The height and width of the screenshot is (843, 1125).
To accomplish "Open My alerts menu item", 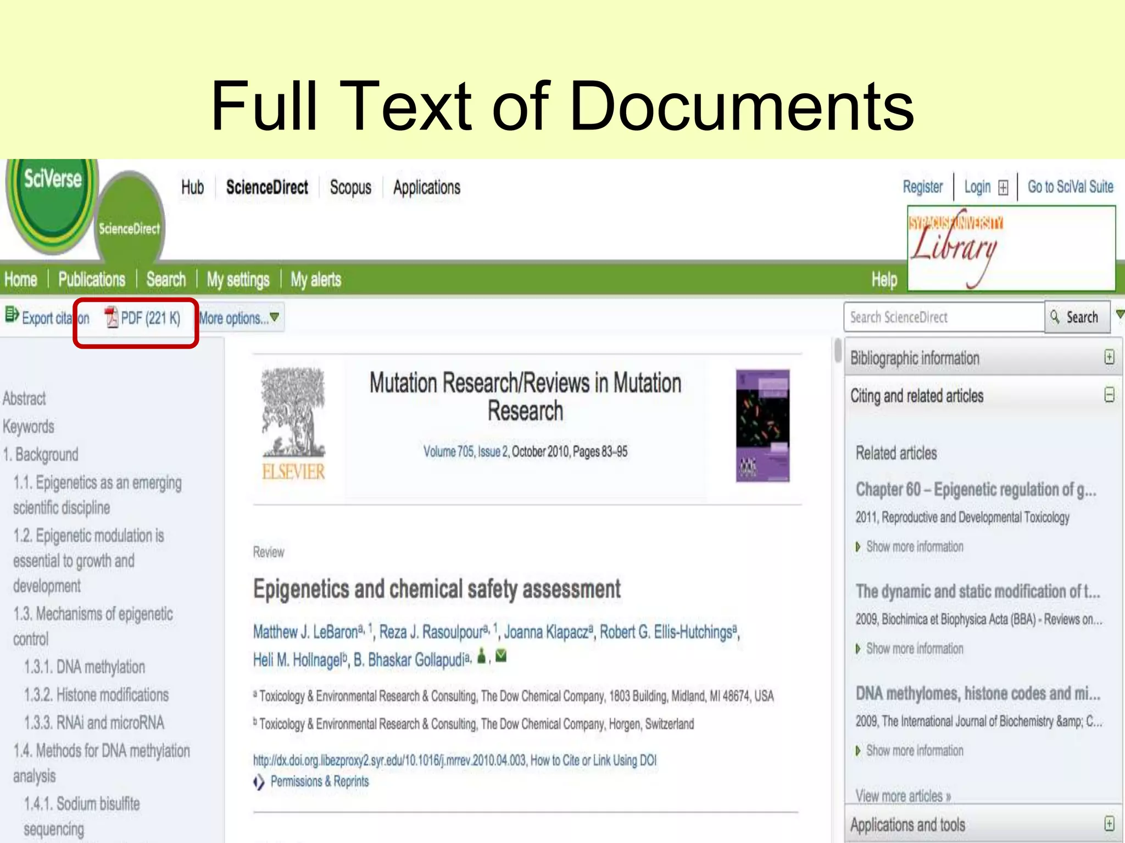I will point(316,280).
